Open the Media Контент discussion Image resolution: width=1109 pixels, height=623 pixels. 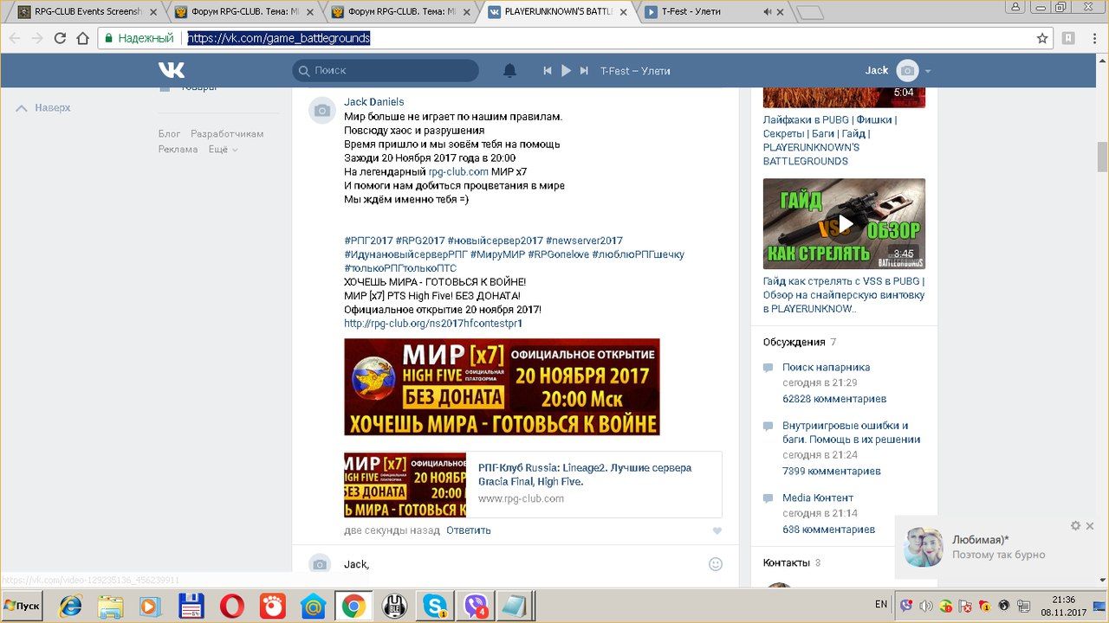pyautogui.click(x=818, y=498)
